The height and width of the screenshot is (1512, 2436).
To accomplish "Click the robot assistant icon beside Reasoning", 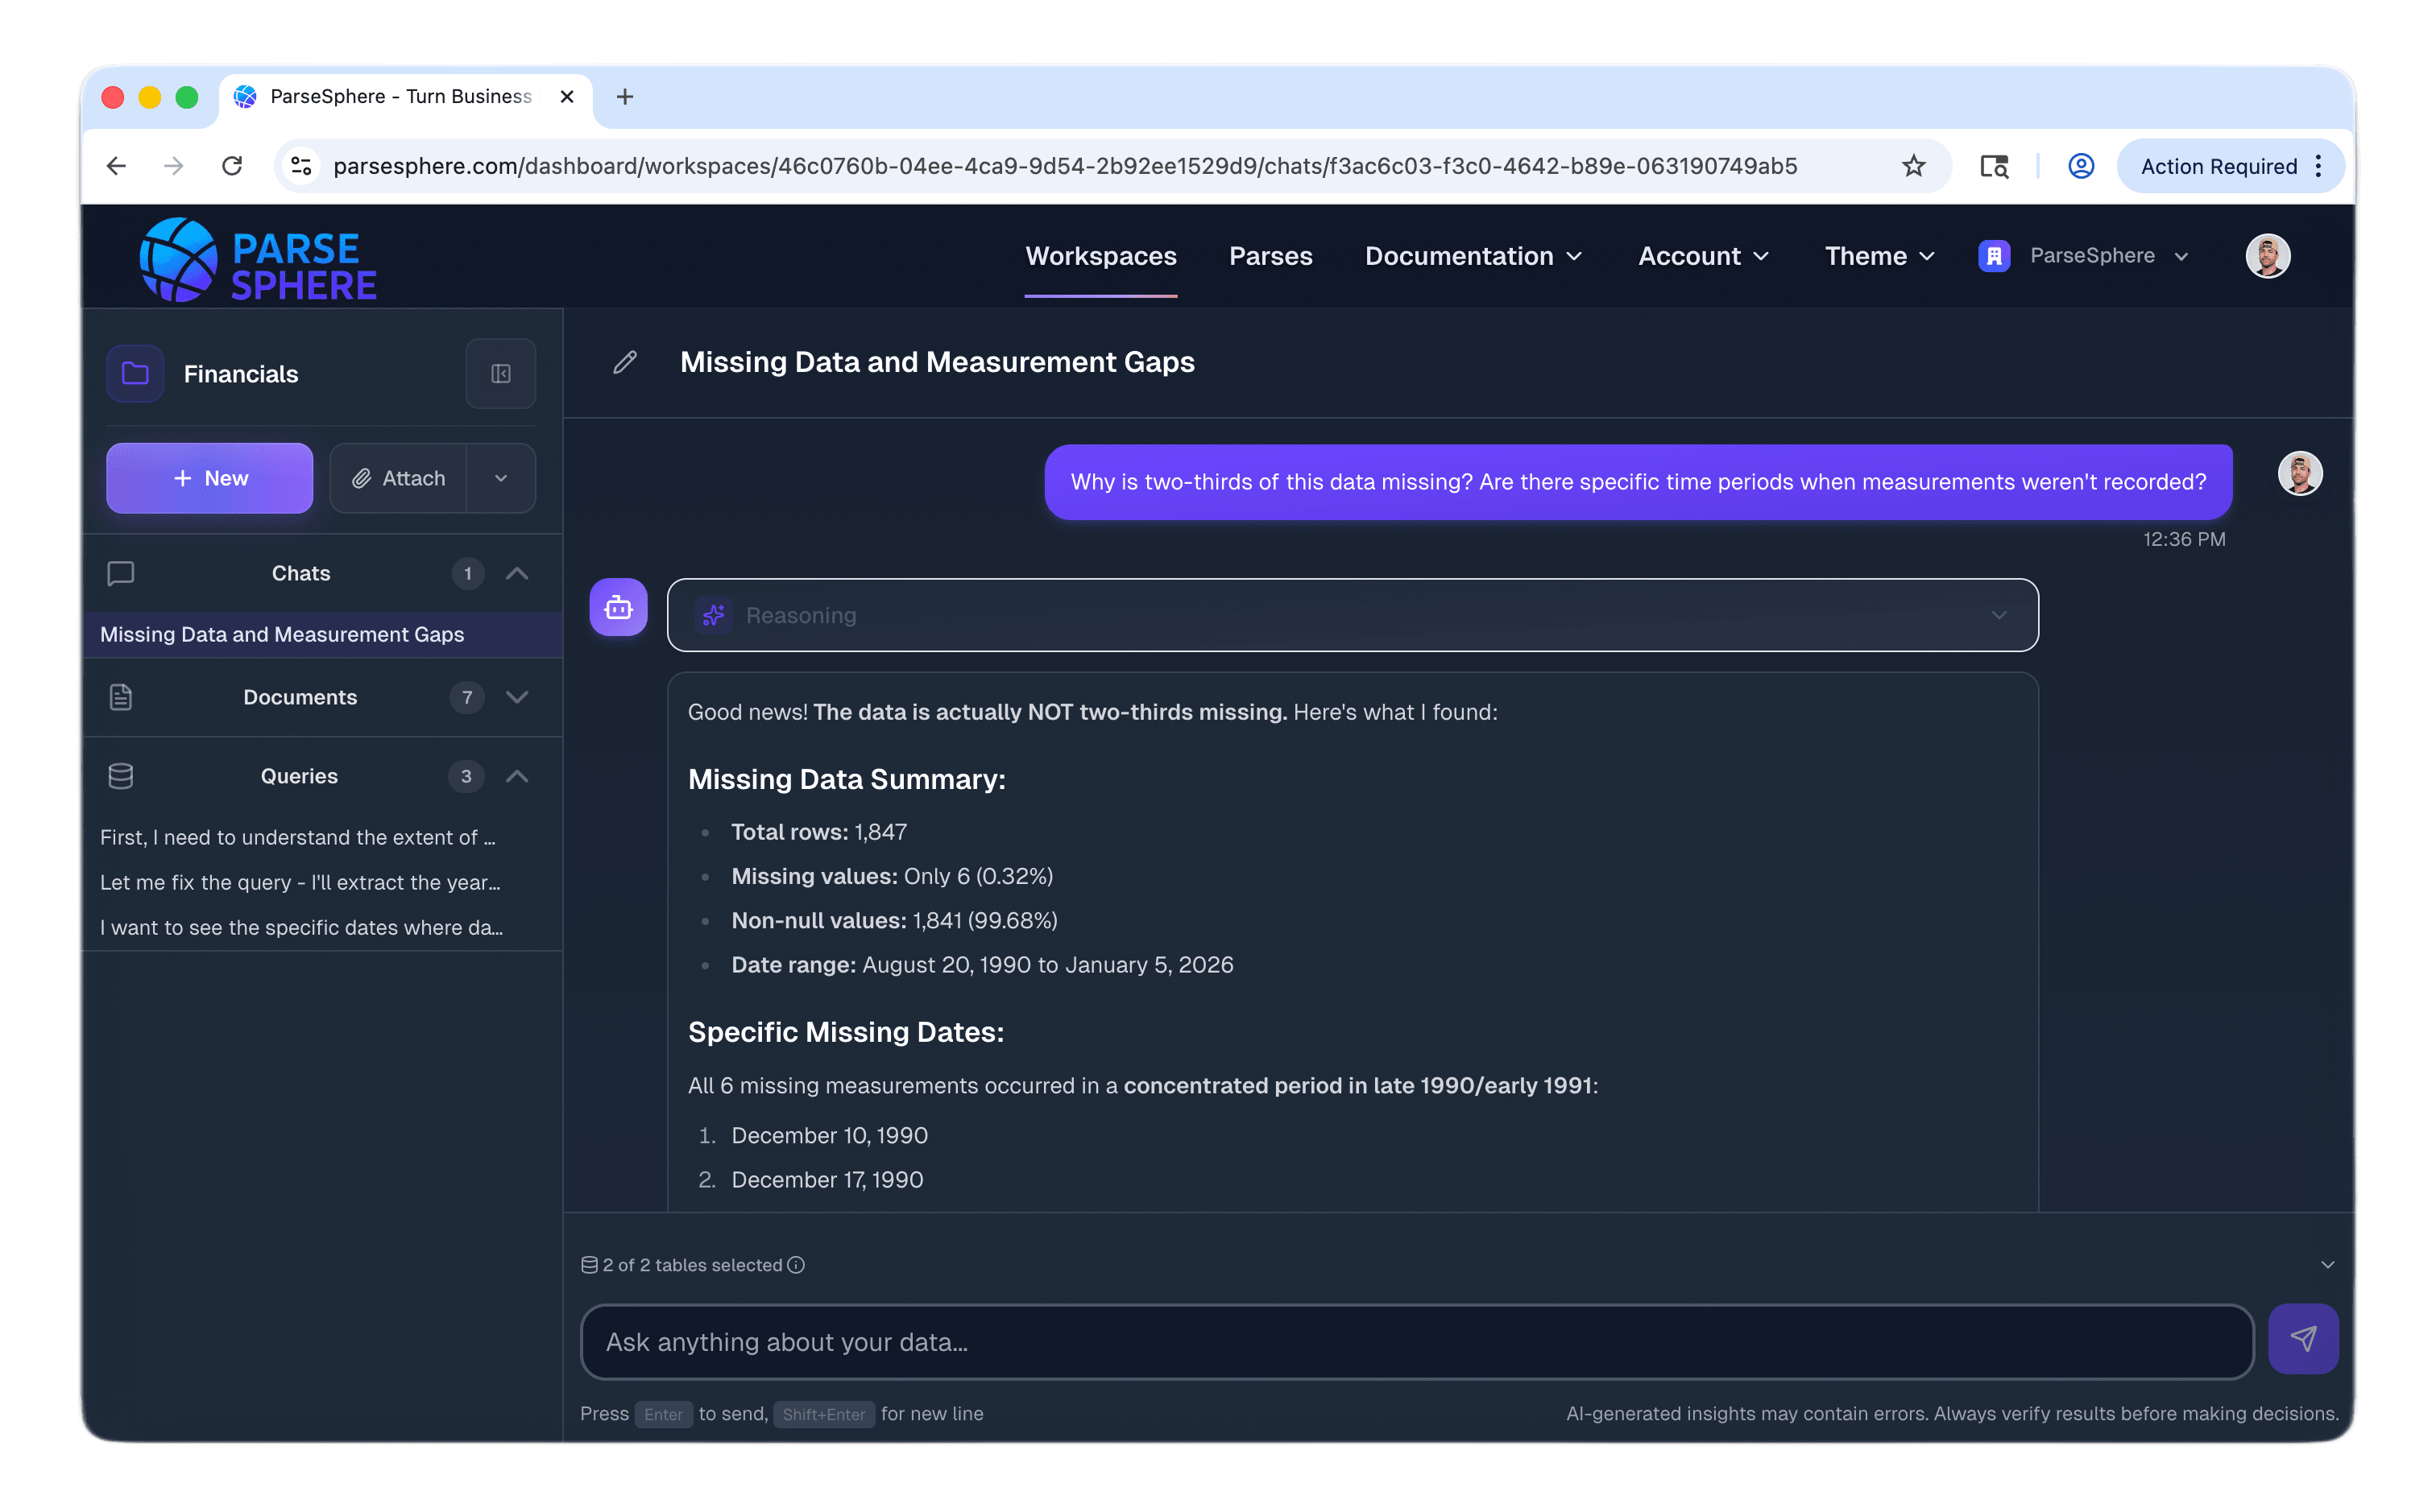I will [x=617, y=606].
